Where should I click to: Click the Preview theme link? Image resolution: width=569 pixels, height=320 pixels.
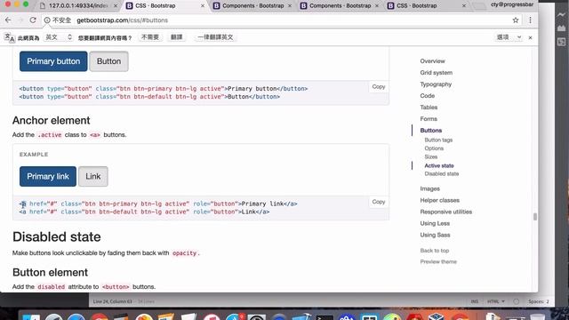pos(438,261)
